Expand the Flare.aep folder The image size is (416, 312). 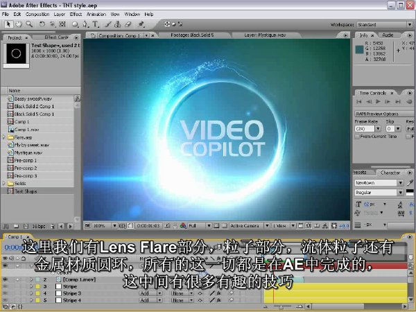tap(3, 137)
